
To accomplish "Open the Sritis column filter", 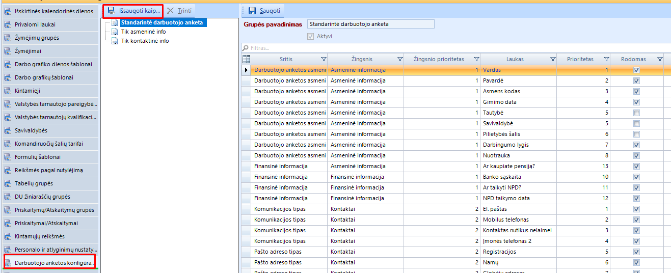I will pos(324,59).
